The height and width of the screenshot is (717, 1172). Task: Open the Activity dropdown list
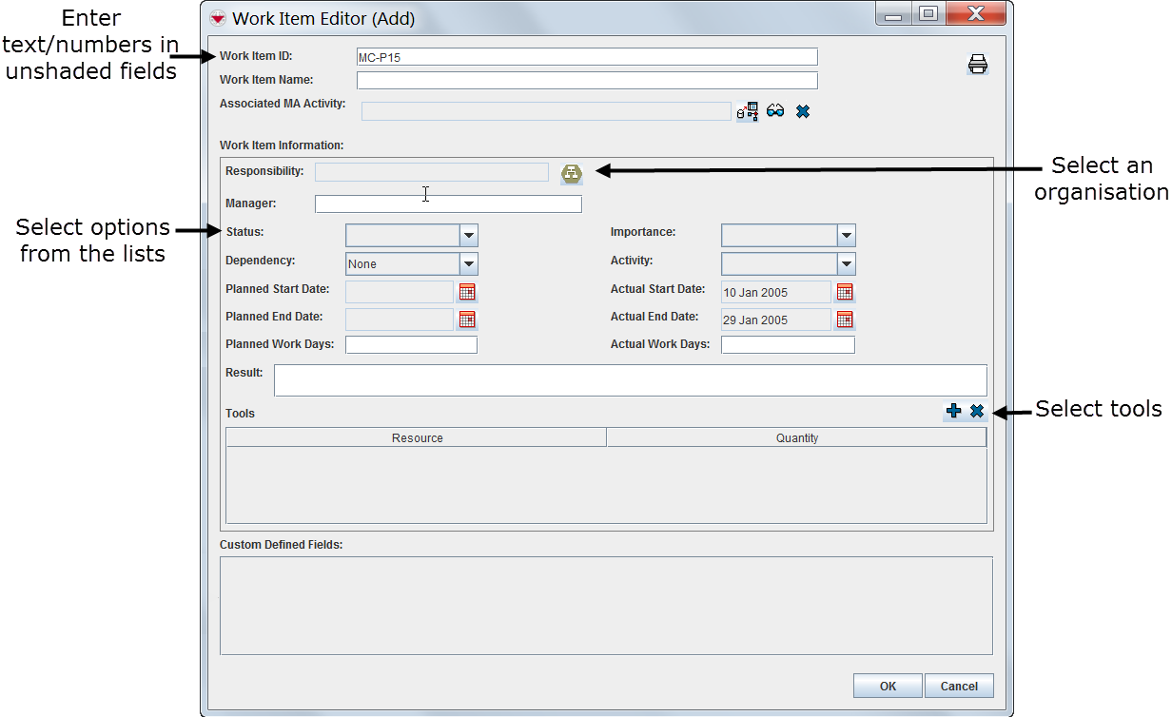(x=846, y=264)
